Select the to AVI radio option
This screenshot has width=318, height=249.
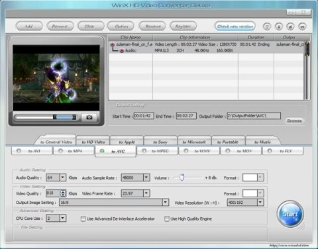click(19, 151)
